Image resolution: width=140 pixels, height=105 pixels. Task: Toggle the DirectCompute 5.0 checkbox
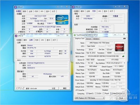coord(111,94)
